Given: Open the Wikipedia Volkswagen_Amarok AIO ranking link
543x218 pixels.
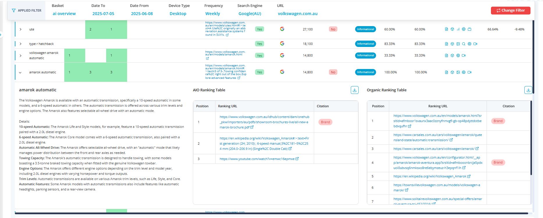Looking at the screenshot, I should click(264, 143).
